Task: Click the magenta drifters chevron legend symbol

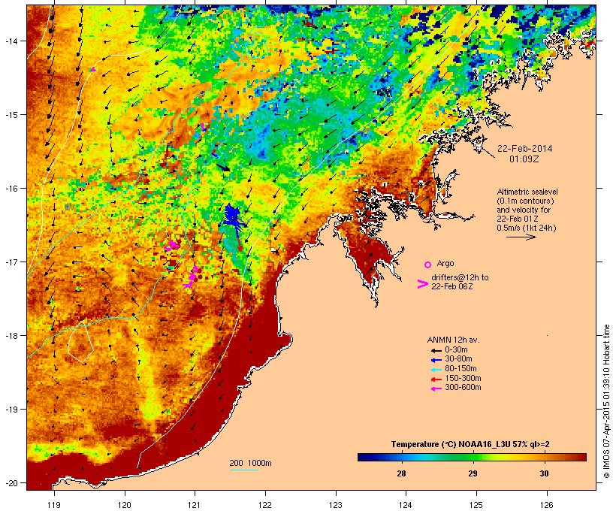Action: [422, 284]
